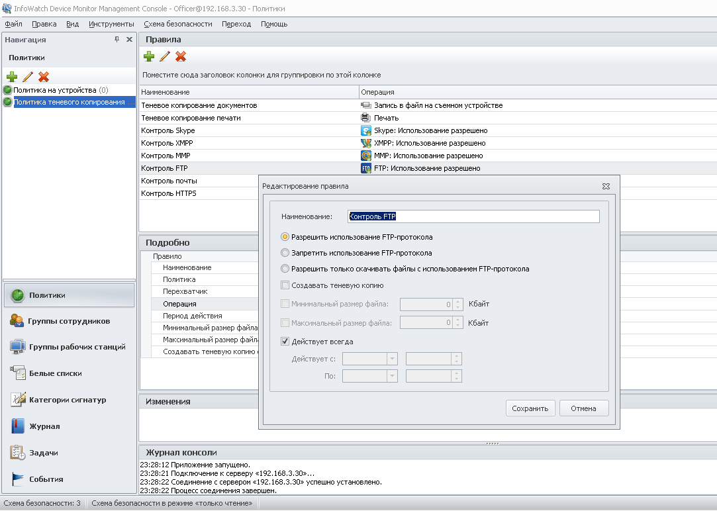Screen dimensions: 717x511
Task: Open Белые списки section
Action: coord(70,373)
